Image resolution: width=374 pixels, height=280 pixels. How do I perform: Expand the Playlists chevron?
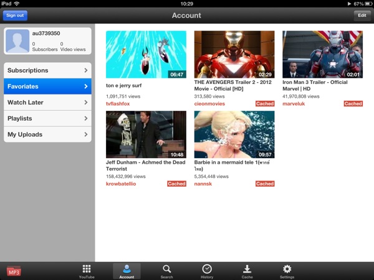[86, 118]
